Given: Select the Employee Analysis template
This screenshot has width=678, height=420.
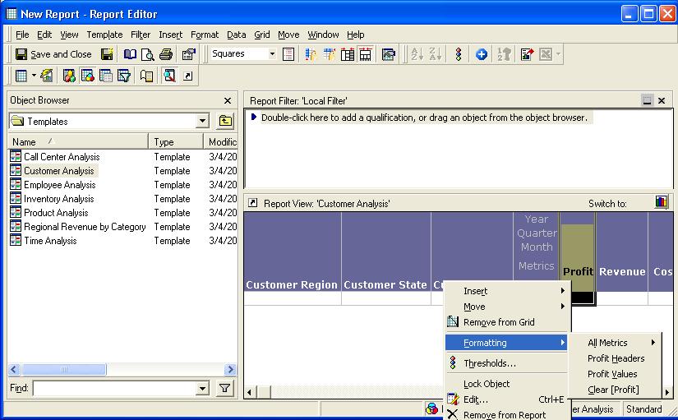Looking at the screenshot, I should [60, 185].
